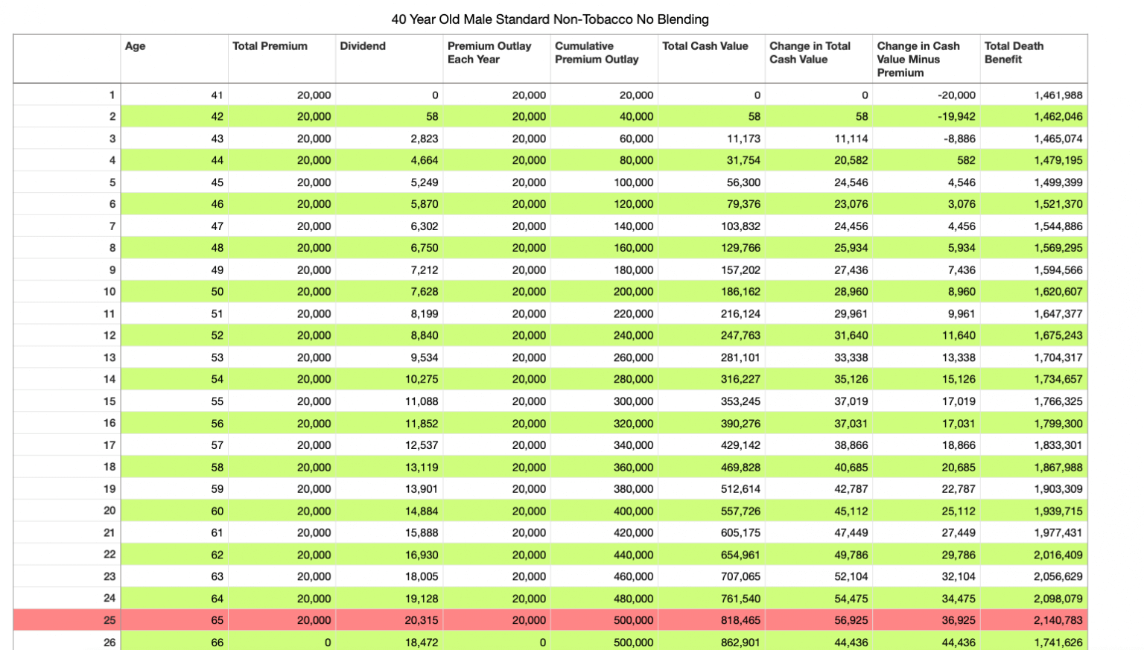
Task: Select the dividend cell showing 2,823
Action: pos(424,138)
